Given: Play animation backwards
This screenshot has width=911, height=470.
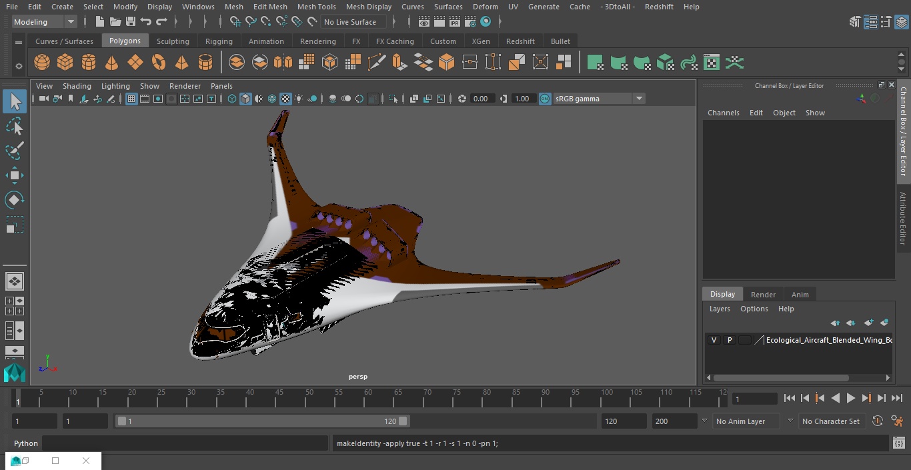Looking at the screenshot, I should click(836, 399).
